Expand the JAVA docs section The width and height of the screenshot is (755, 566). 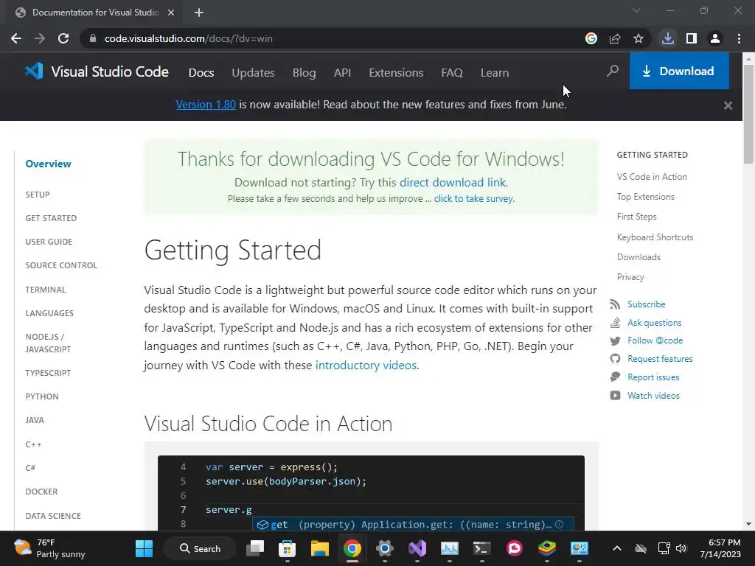(35, 420)
